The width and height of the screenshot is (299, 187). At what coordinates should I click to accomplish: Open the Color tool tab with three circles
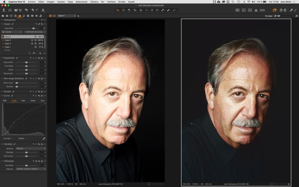[15, 16]
